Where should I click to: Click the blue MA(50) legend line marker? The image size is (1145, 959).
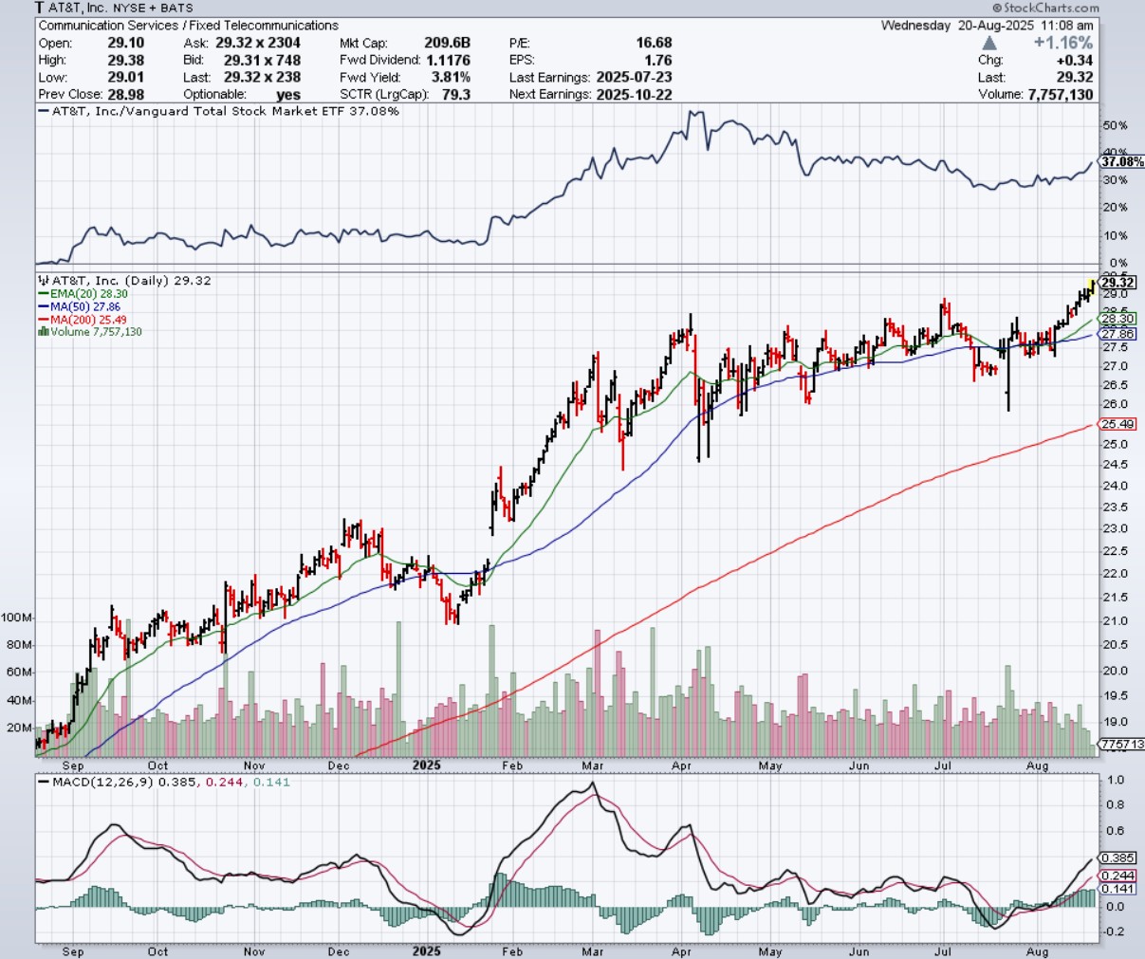43,307
